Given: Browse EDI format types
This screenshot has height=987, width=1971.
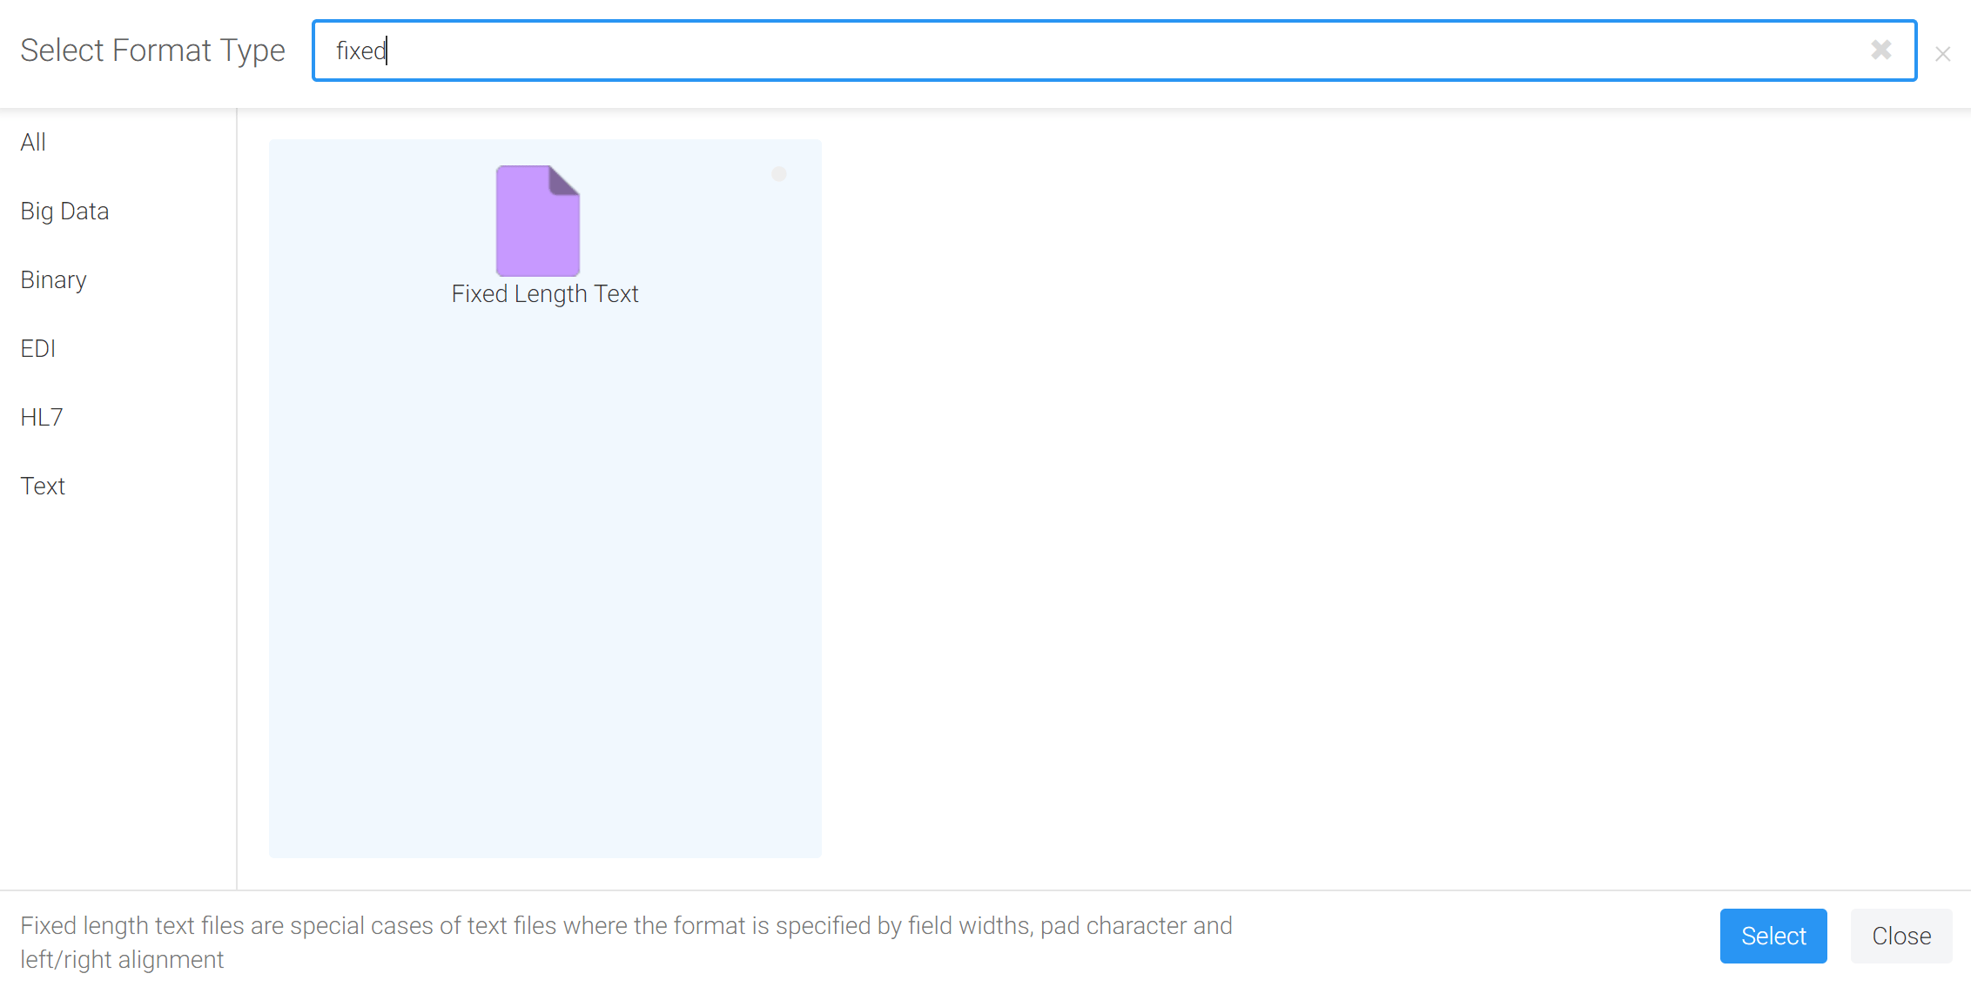Looking at the screenshot, I should (38, 348).
